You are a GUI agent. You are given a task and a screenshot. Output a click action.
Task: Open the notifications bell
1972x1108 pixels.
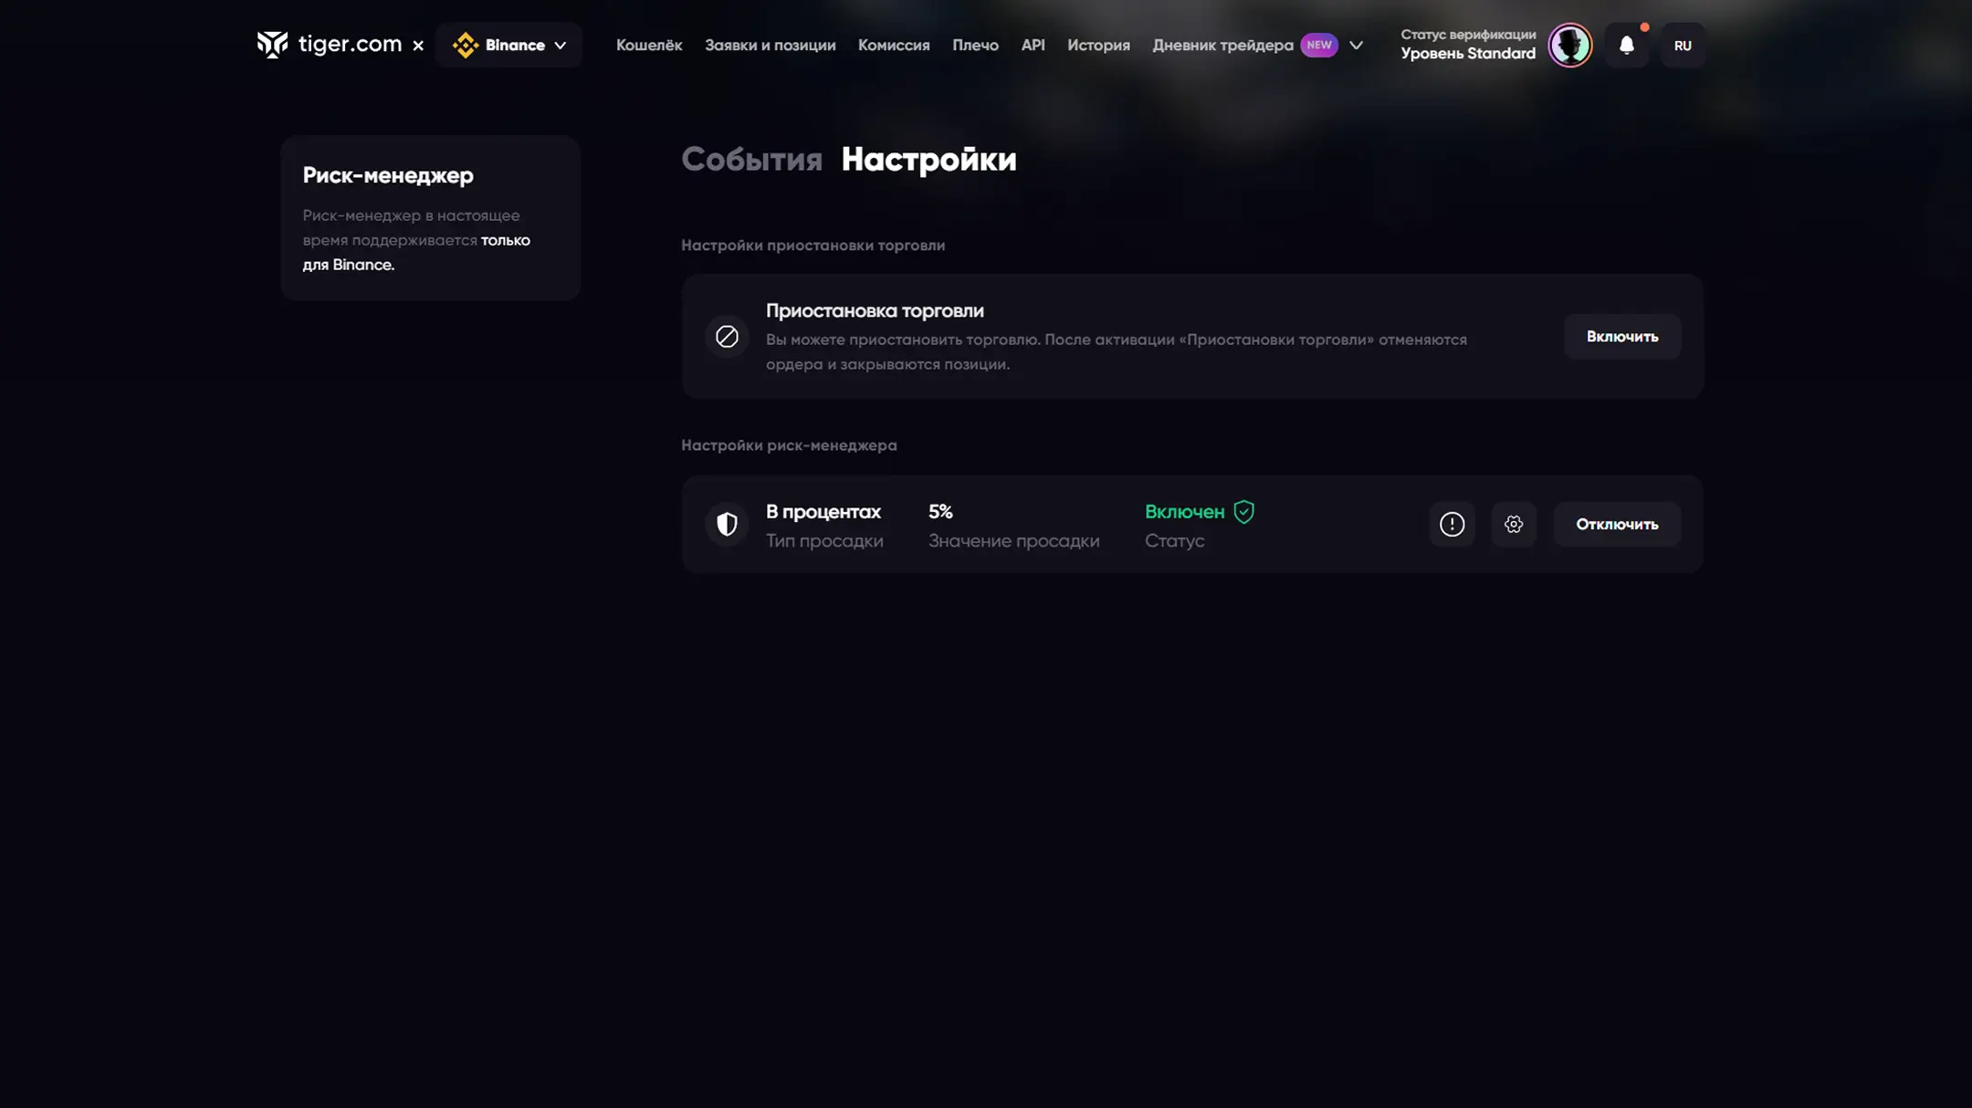[x=1626, y=46]
